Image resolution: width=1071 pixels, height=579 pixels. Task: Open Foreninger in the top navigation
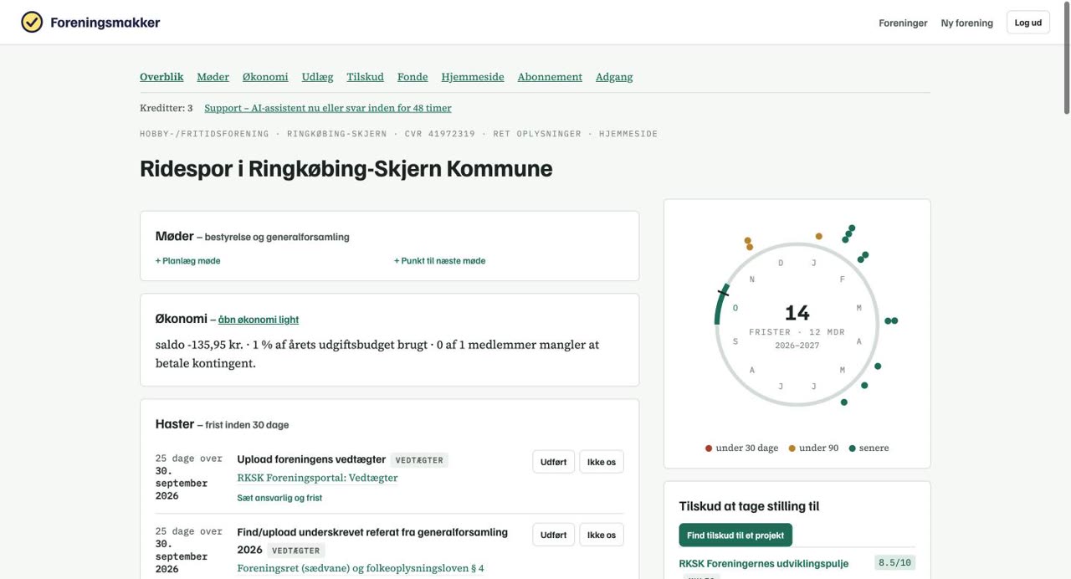point(903,23)
